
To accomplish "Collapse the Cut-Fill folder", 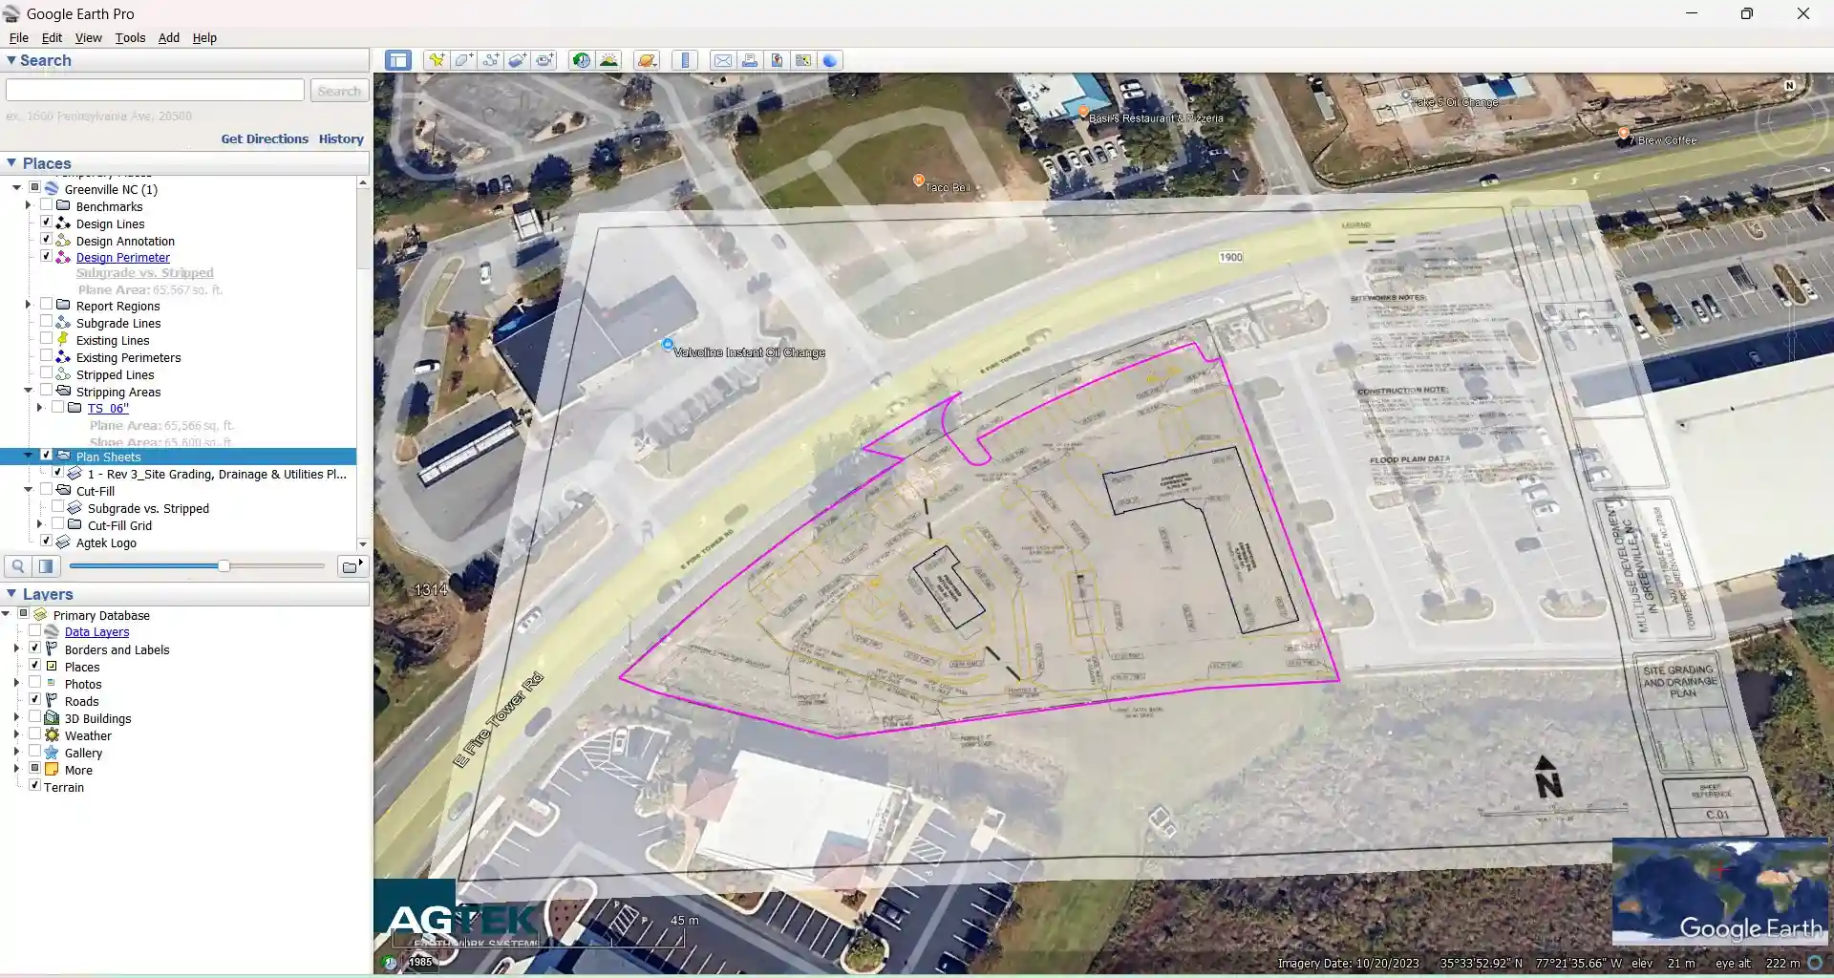I will tap(28, 490).
